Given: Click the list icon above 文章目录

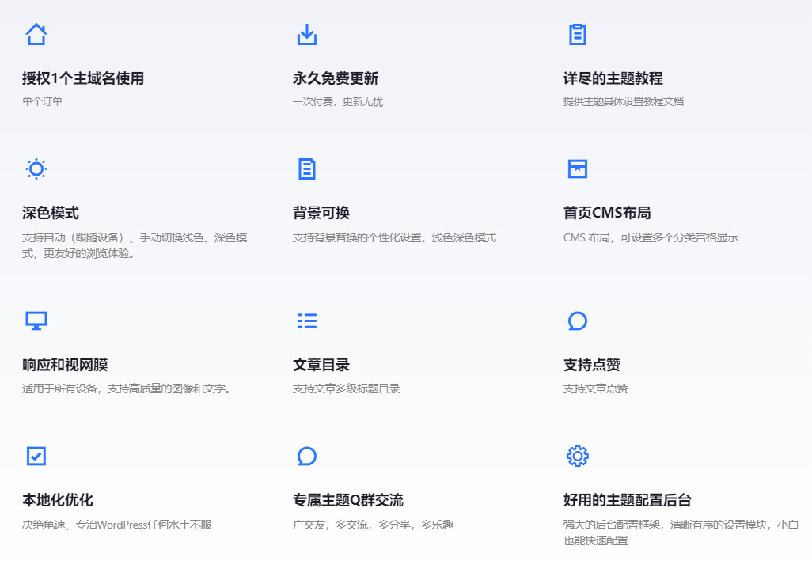Looking at the screenshot, I should 306,320.
